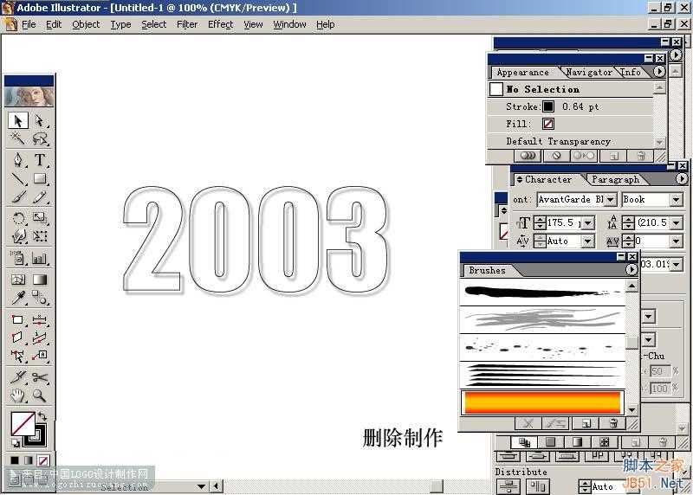The height and width of the screenshot is (495, 693).
Task: Click the Fill box in toolbox
Action: pos(23,424)
